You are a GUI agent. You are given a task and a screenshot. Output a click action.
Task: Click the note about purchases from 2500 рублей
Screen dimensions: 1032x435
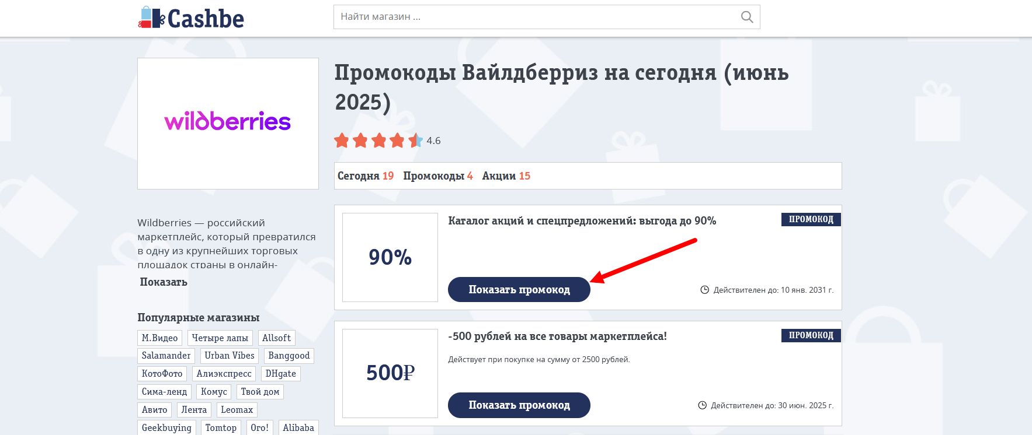[539, 360]
